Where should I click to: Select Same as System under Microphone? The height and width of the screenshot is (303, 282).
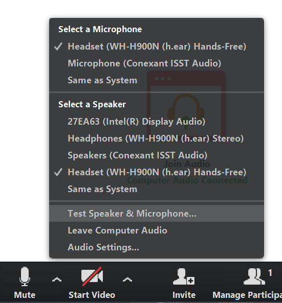coord(157,80)
